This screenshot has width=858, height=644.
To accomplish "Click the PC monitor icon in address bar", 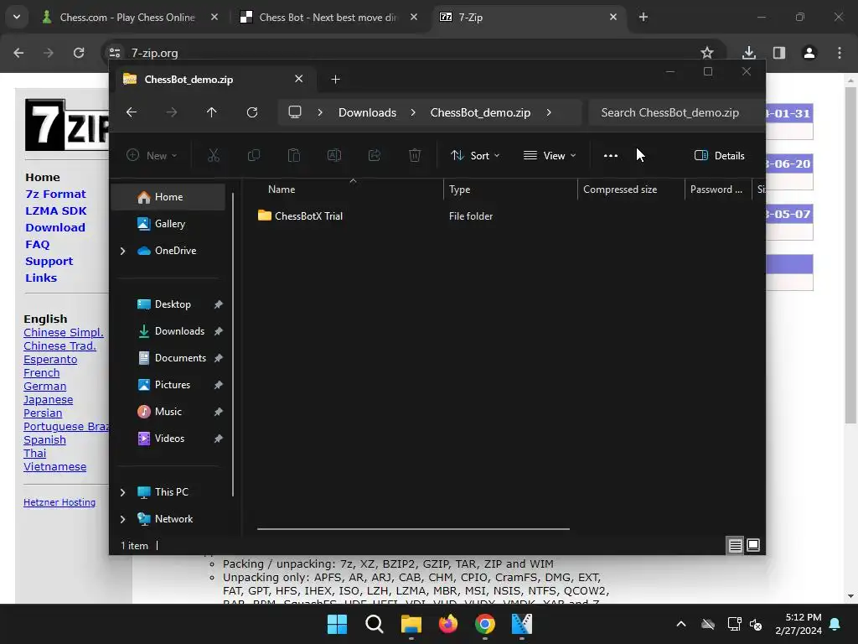I will coord(295,112).
